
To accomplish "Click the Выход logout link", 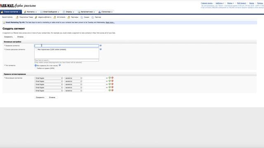I will (x=252, y=3).
